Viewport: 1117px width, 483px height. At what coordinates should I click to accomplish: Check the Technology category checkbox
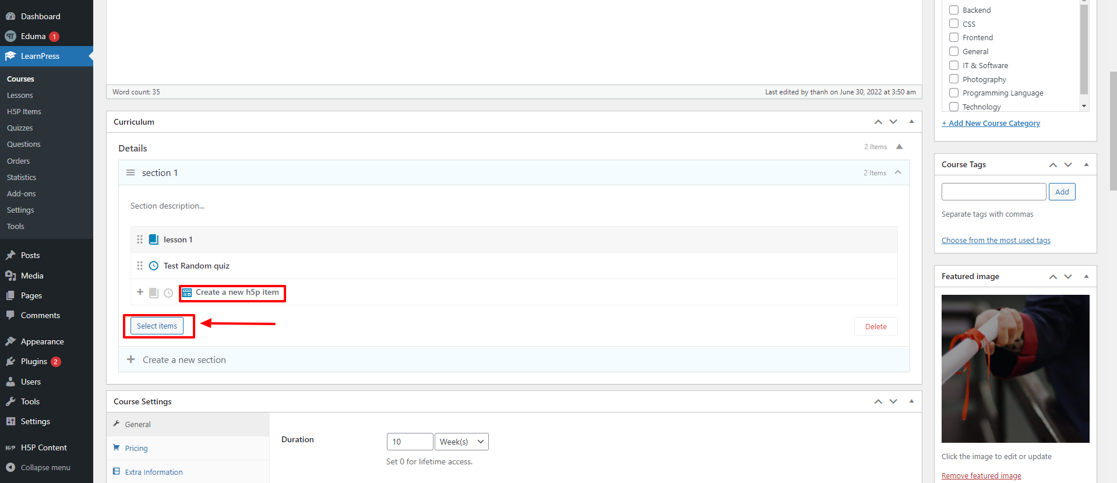954,107
